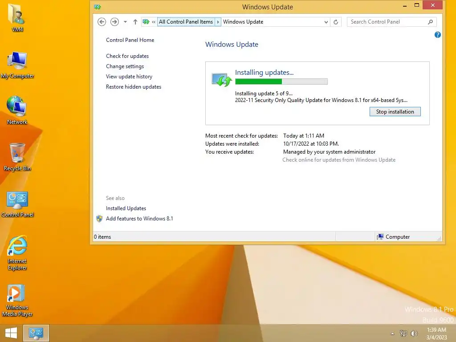Open the volume speaker tray icon
This screenshot has width=456, height=342.
pos(414,333)
